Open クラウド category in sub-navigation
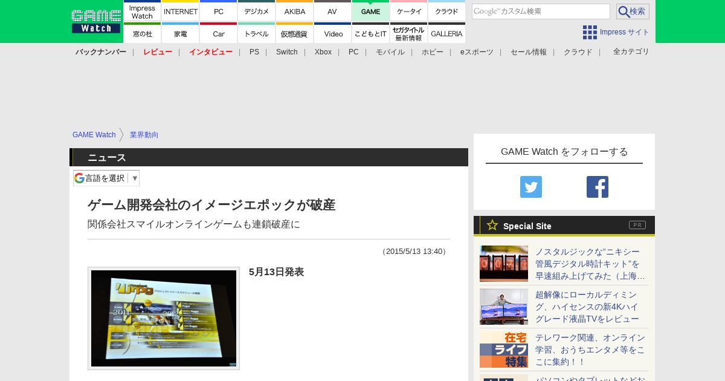725x381 pixels. 578,52
